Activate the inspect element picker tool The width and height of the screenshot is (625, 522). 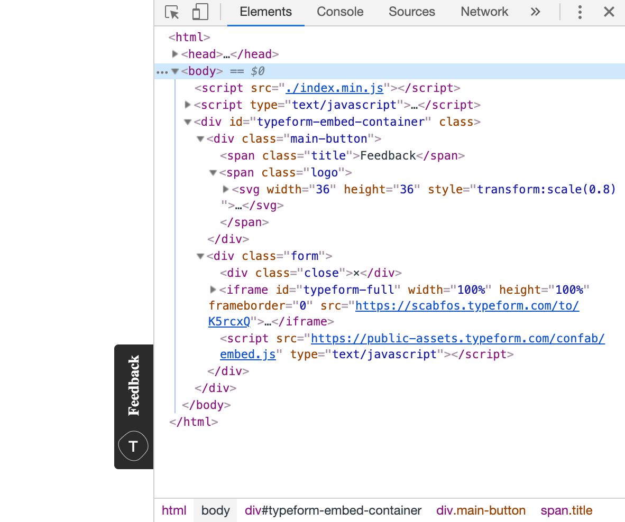click(172, 12)
